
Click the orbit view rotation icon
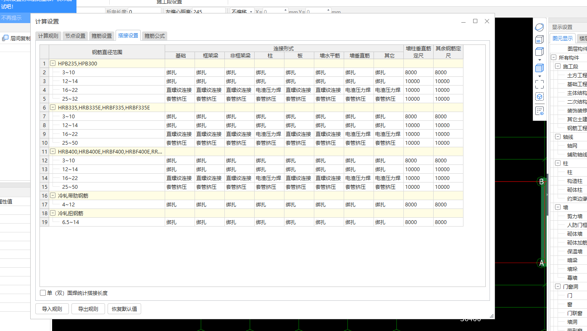(x=540, y=27)
